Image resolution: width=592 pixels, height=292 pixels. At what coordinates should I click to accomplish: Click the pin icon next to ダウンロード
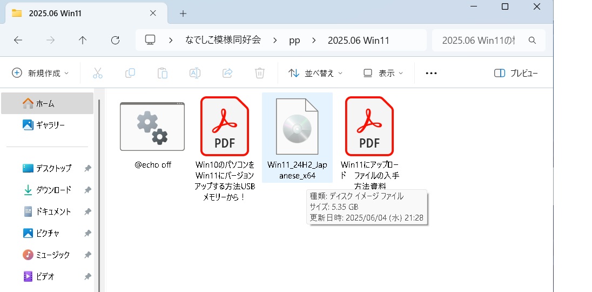88,190
